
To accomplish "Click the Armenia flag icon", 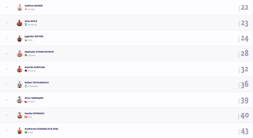I will click(x=26, y=71).
